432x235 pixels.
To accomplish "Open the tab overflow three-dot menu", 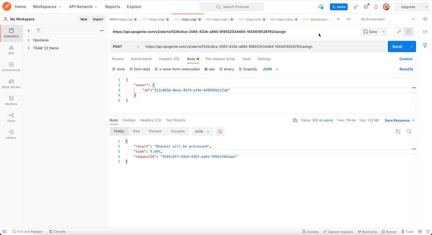I will 348,19.
